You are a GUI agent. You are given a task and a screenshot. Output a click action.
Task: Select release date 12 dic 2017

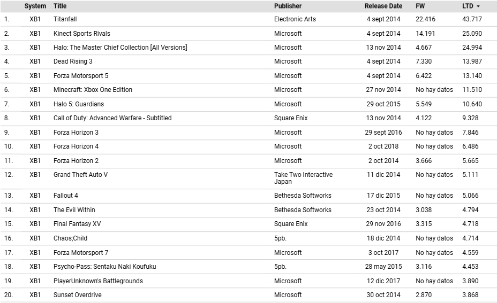pos(383,281)
